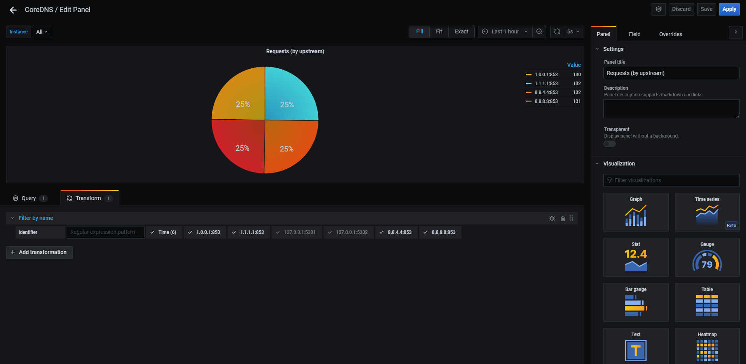This screenshot has height=364, width=746.
Task: Select the Bar gauge visualization
Action: (x=636, y=302)
